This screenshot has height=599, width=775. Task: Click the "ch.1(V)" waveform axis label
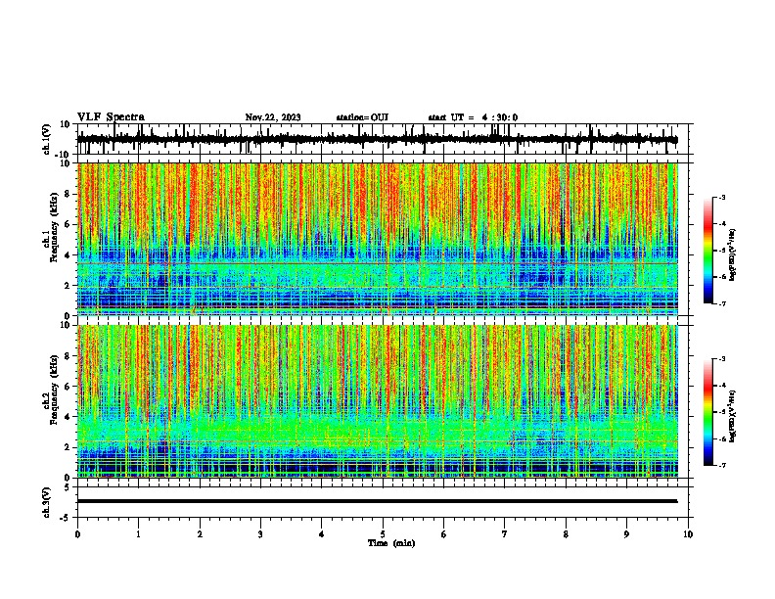47,139
